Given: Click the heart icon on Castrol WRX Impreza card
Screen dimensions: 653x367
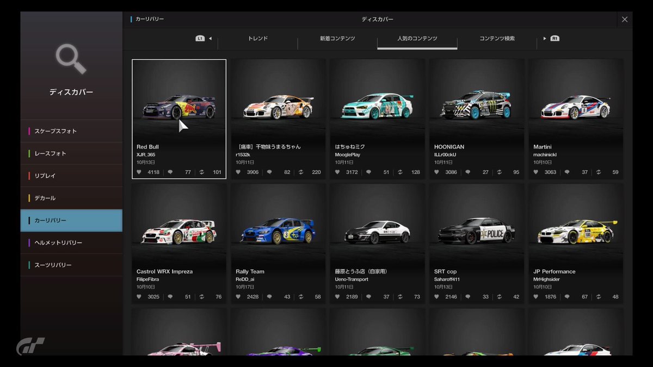Looking at the screenshot, I should pos(139,297).
